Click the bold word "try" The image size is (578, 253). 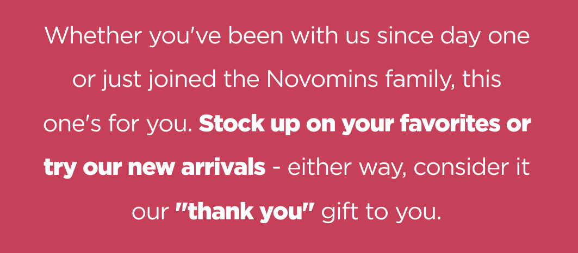60,169
